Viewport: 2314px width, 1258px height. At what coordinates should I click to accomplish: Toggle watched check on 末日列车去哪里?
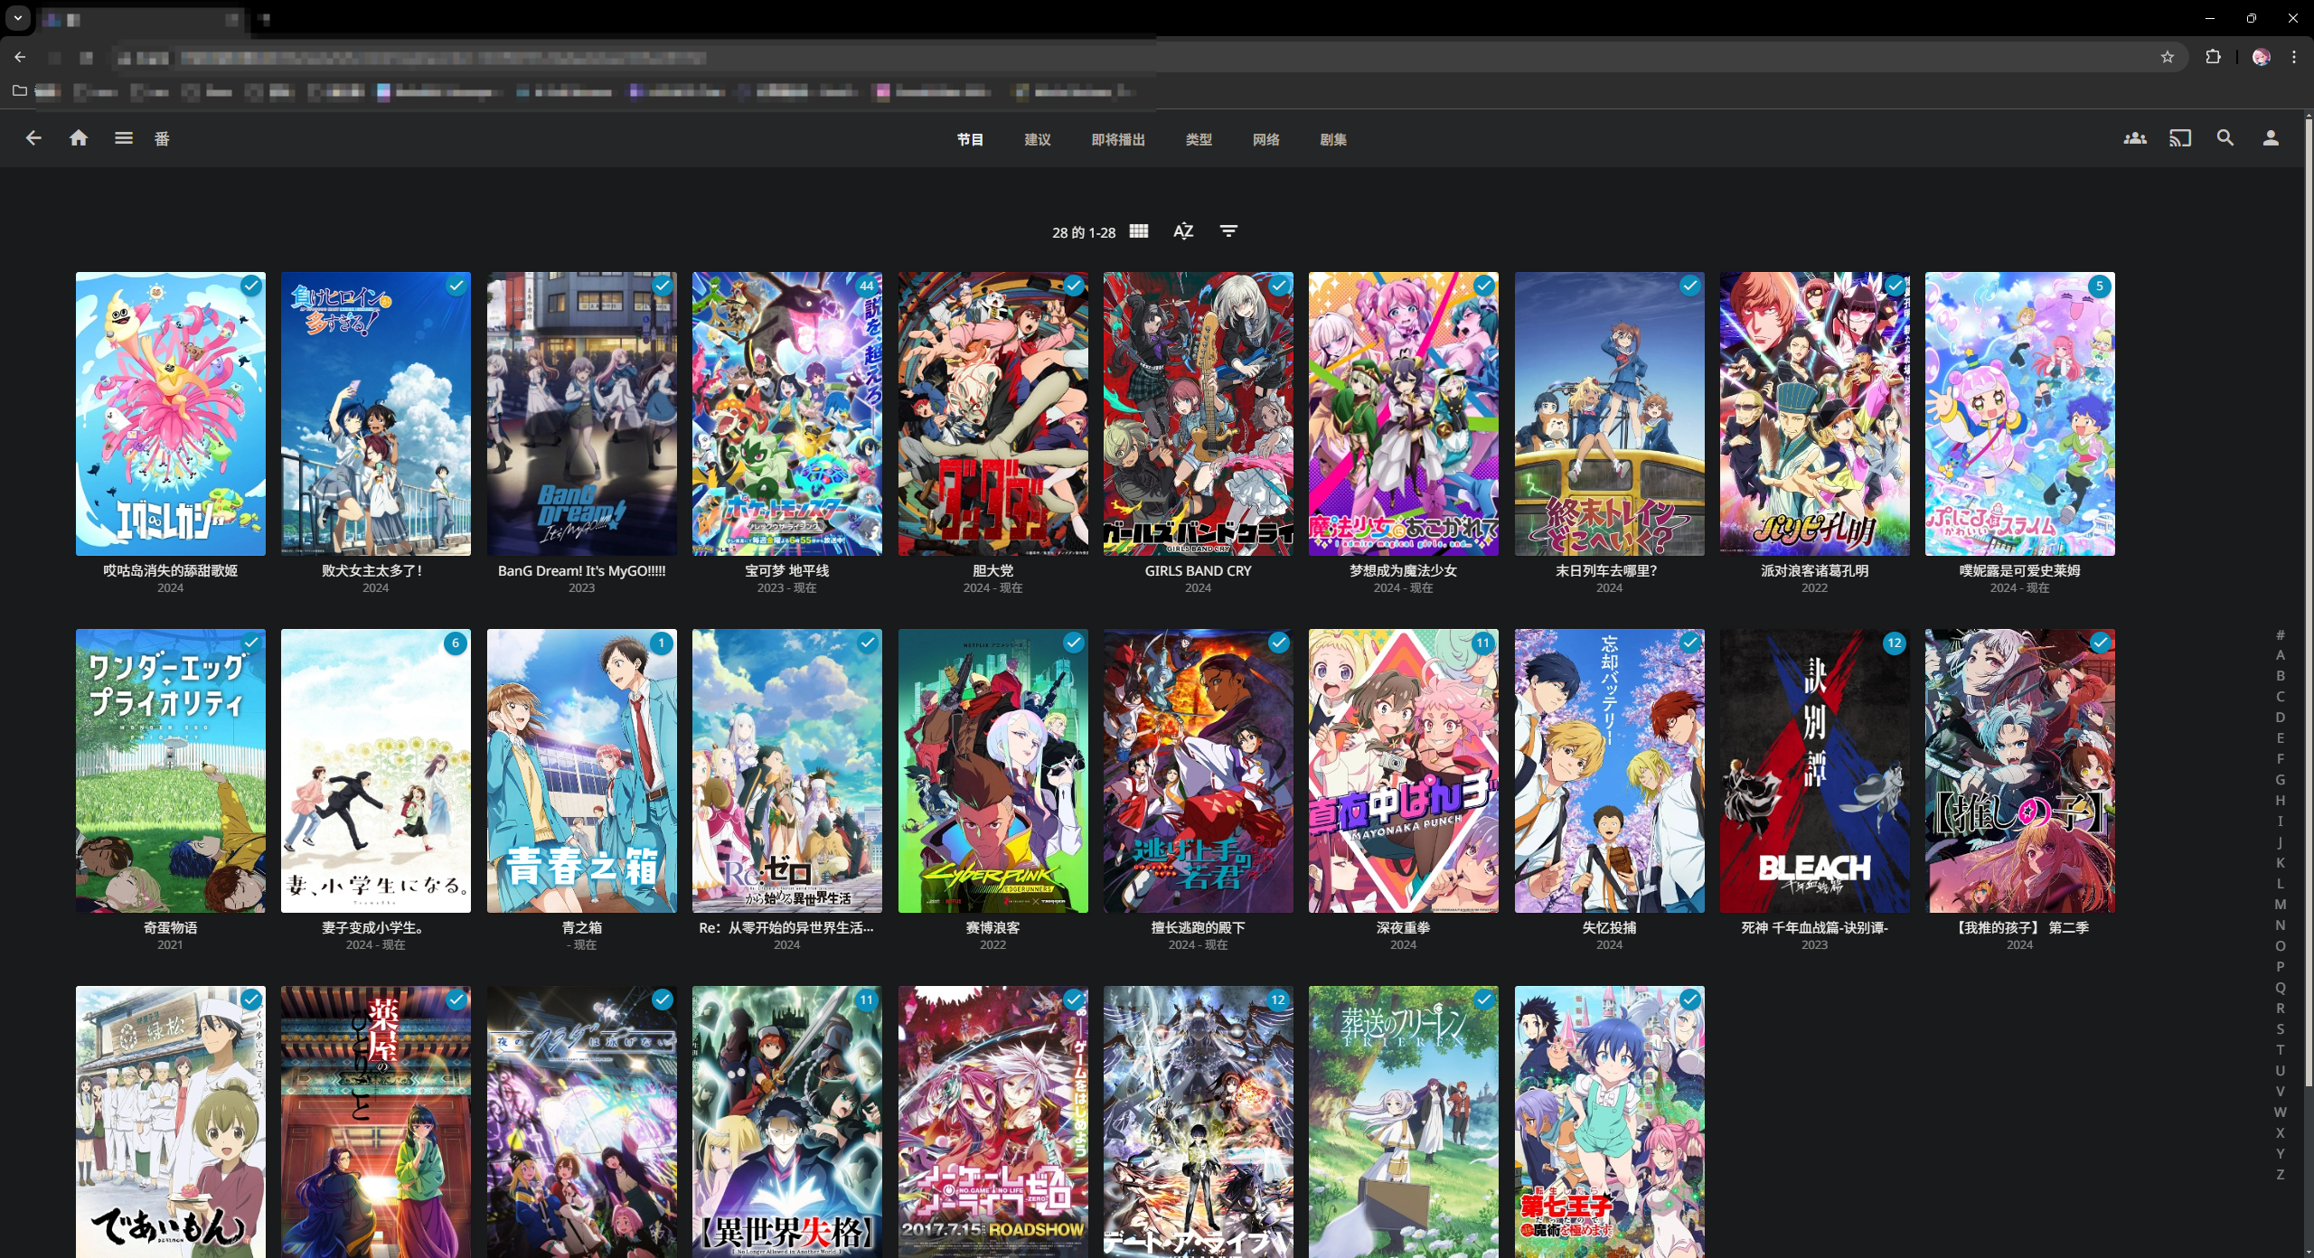click(x=1690, y=286)
